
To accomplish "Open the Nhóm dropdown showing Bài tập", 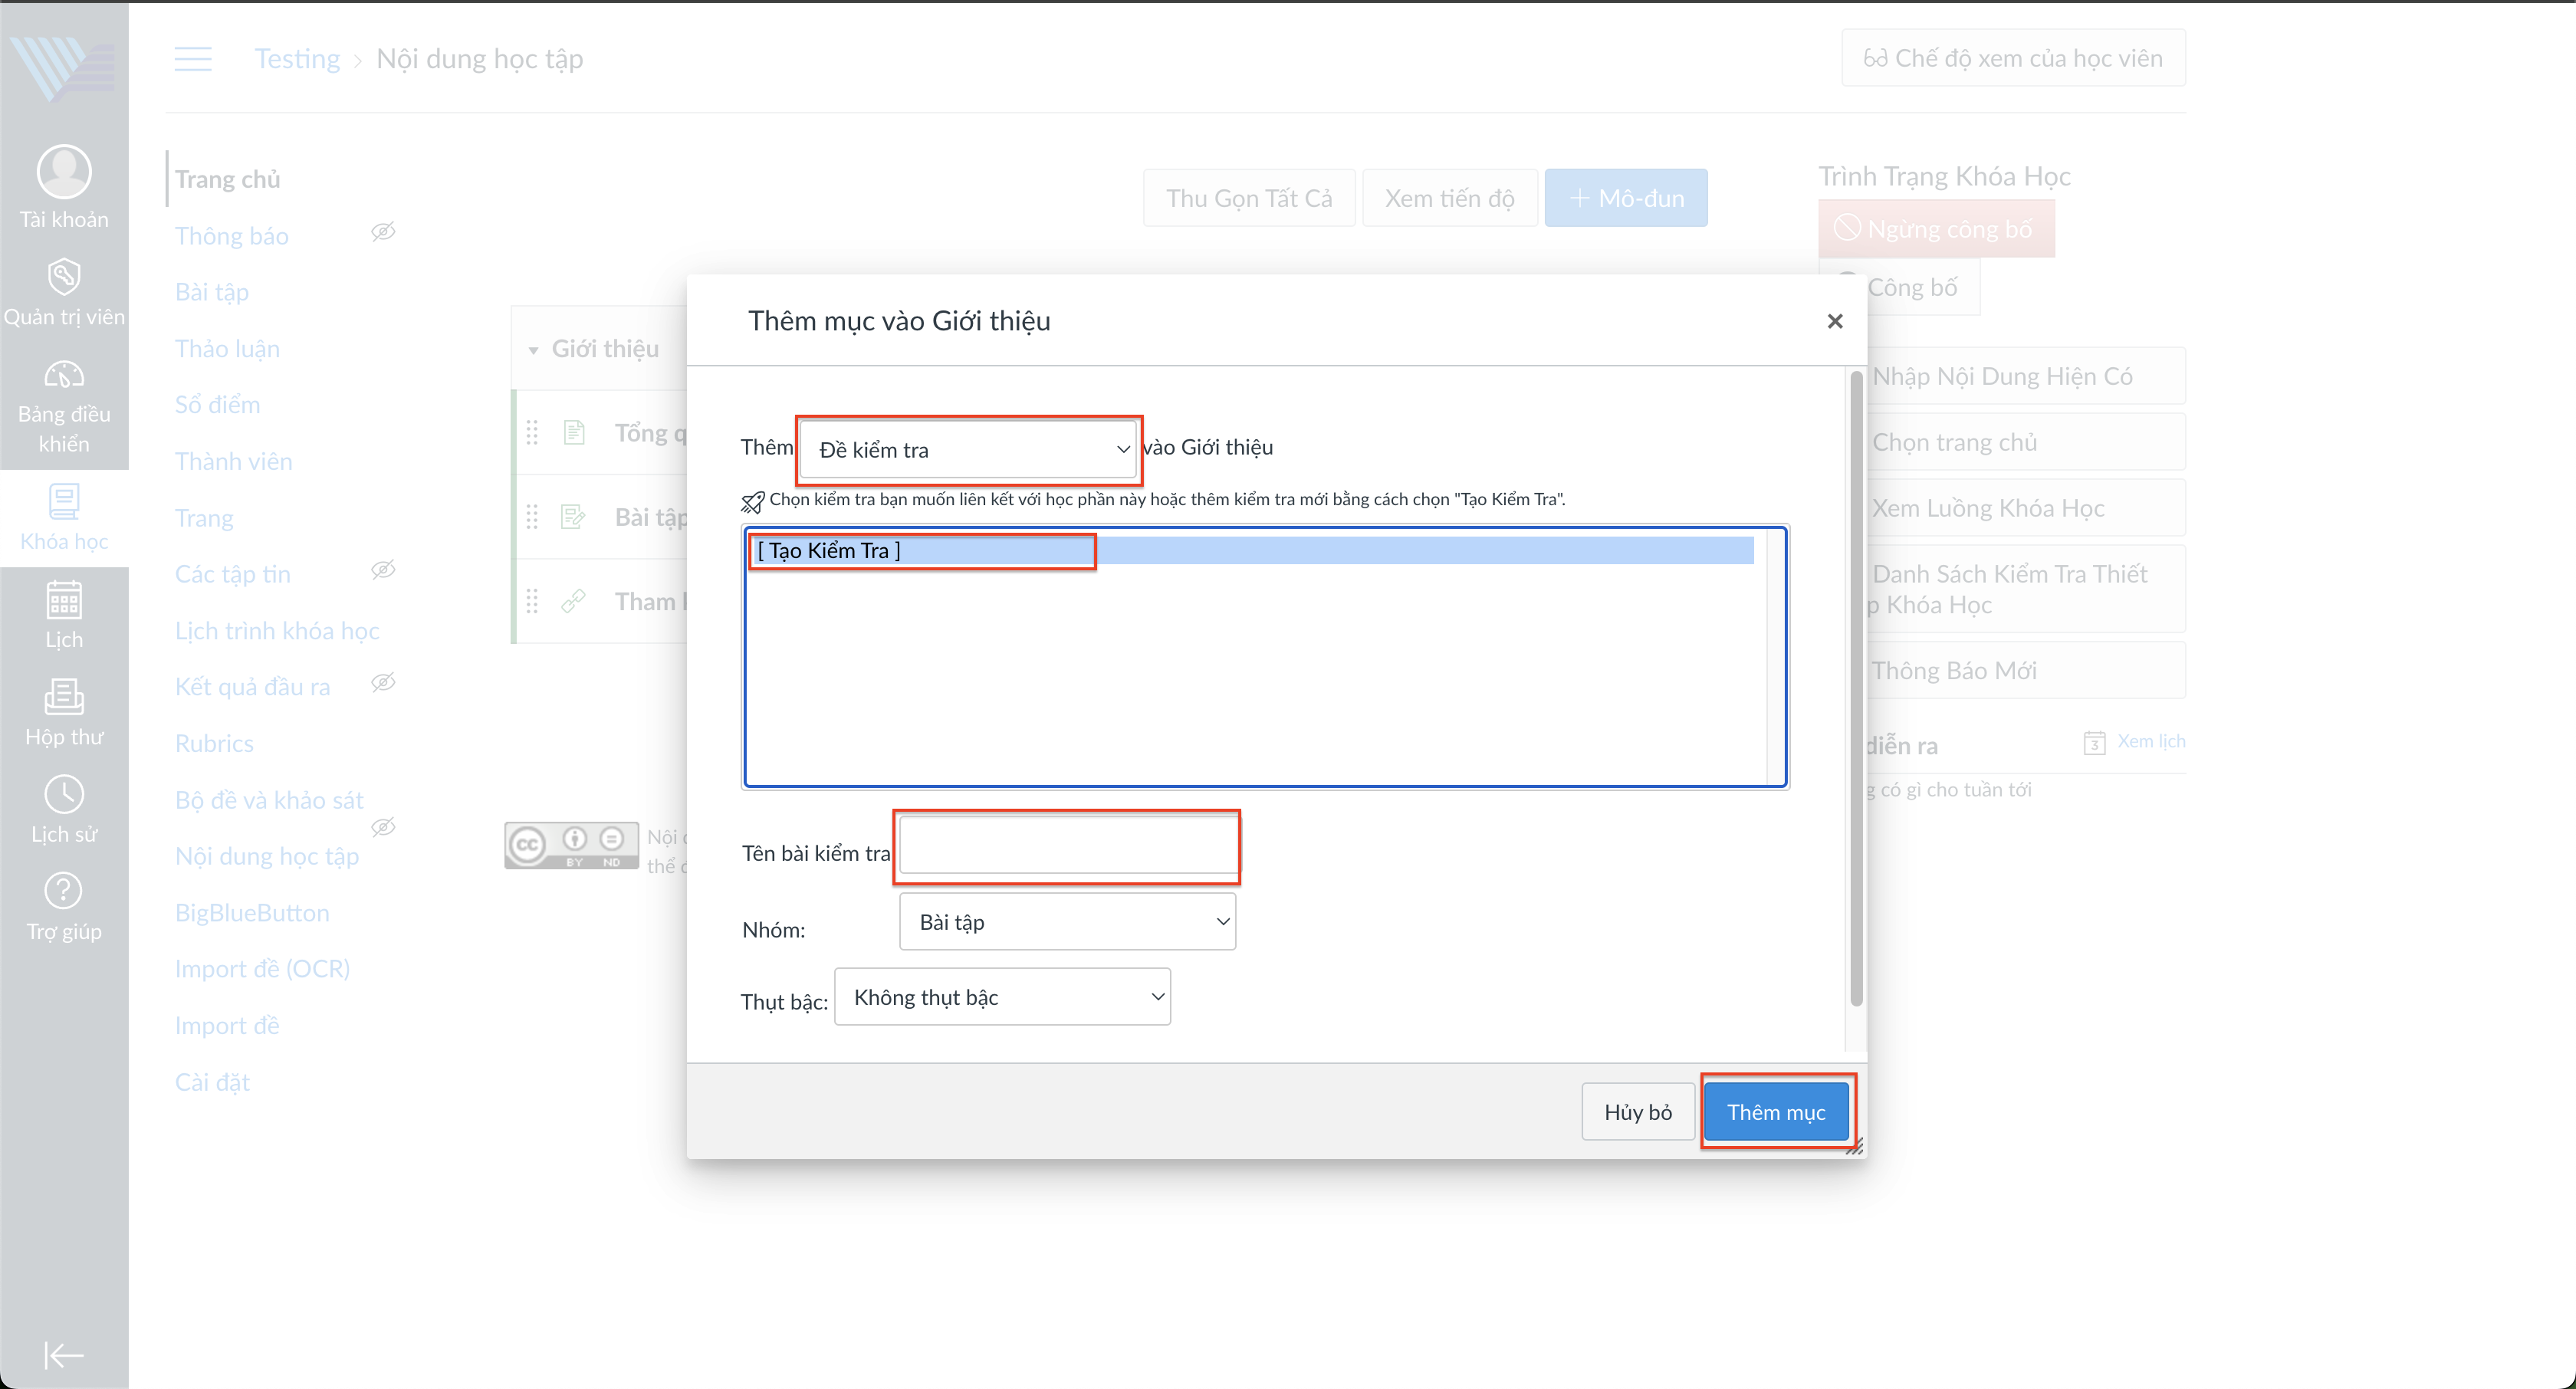I will 1067,922.
